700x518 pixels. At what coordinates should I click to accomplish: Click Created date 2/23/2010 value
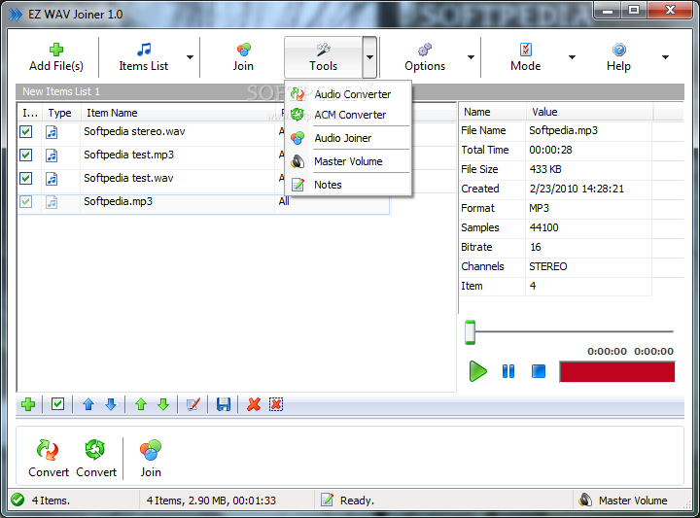(577, 189)
